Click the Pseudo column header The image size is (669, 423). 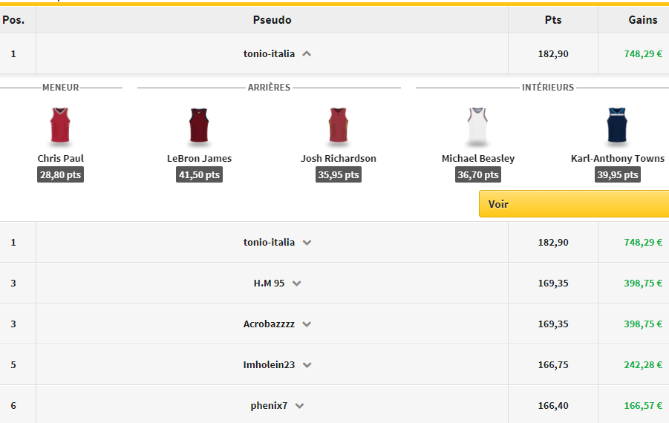pos(272,20)
